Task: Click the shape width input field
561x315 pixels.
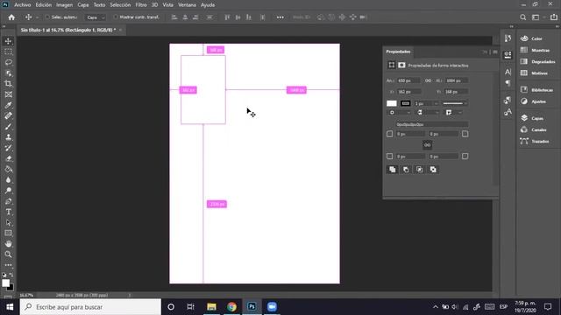Action: coord(408,80)
